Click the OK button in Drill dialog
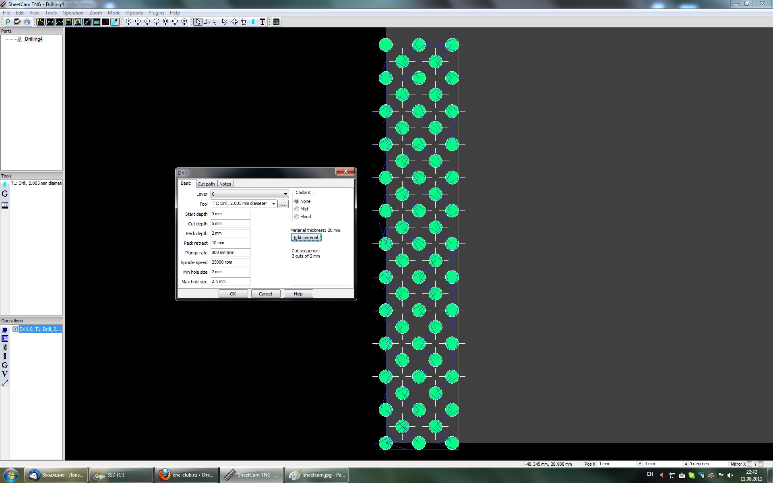Viewport: 773px width, 483px height. click(x=233, y=294)
